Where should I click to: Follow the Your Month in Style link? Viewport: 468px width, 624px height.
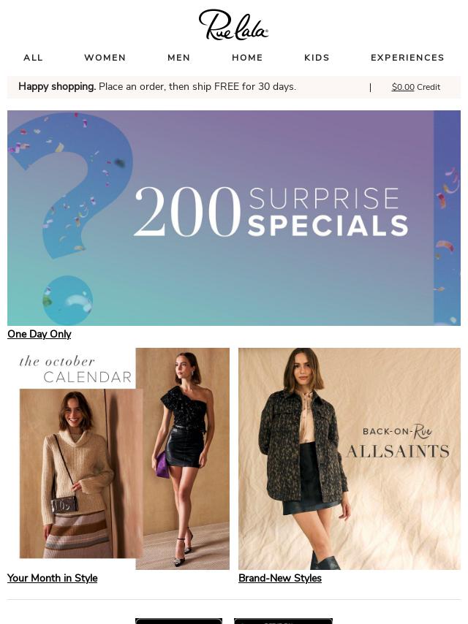pyautogui.click(x=52, y=578)
